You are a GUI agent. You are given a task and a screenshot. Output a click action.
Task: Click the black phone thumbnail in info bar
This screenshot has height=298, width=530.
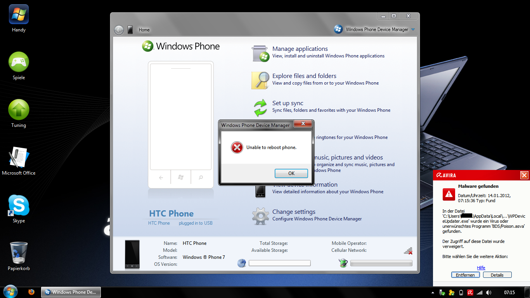pyautogui.click(x=132, y=254)
